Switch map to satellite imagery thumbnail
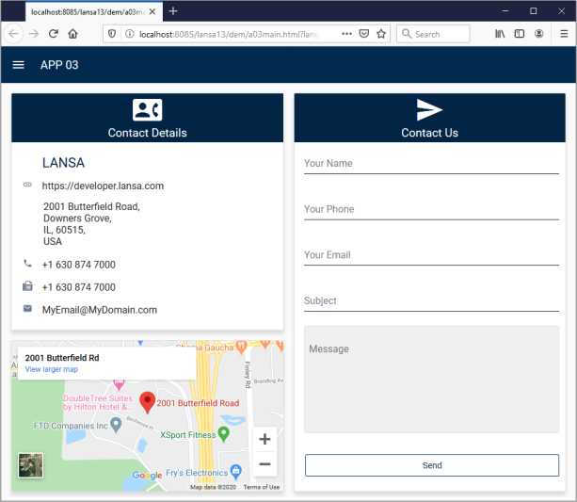The height and width of the screenshot is (502, 577). tap(30, 465)
